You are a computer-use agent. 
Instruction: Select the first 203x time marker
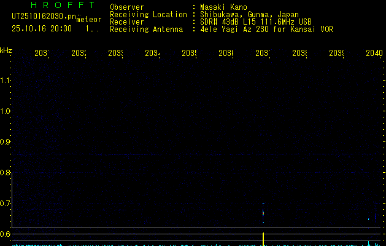tap(42, 54)
